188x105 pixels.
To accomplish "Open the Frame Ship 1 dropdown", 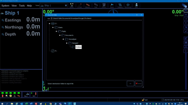I will click(x=53, y=5).
